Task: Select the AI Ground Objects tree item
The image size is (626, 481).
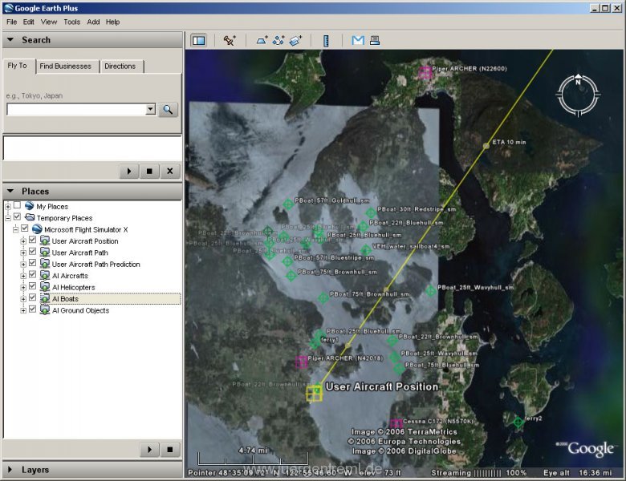Action: point(80,310)
